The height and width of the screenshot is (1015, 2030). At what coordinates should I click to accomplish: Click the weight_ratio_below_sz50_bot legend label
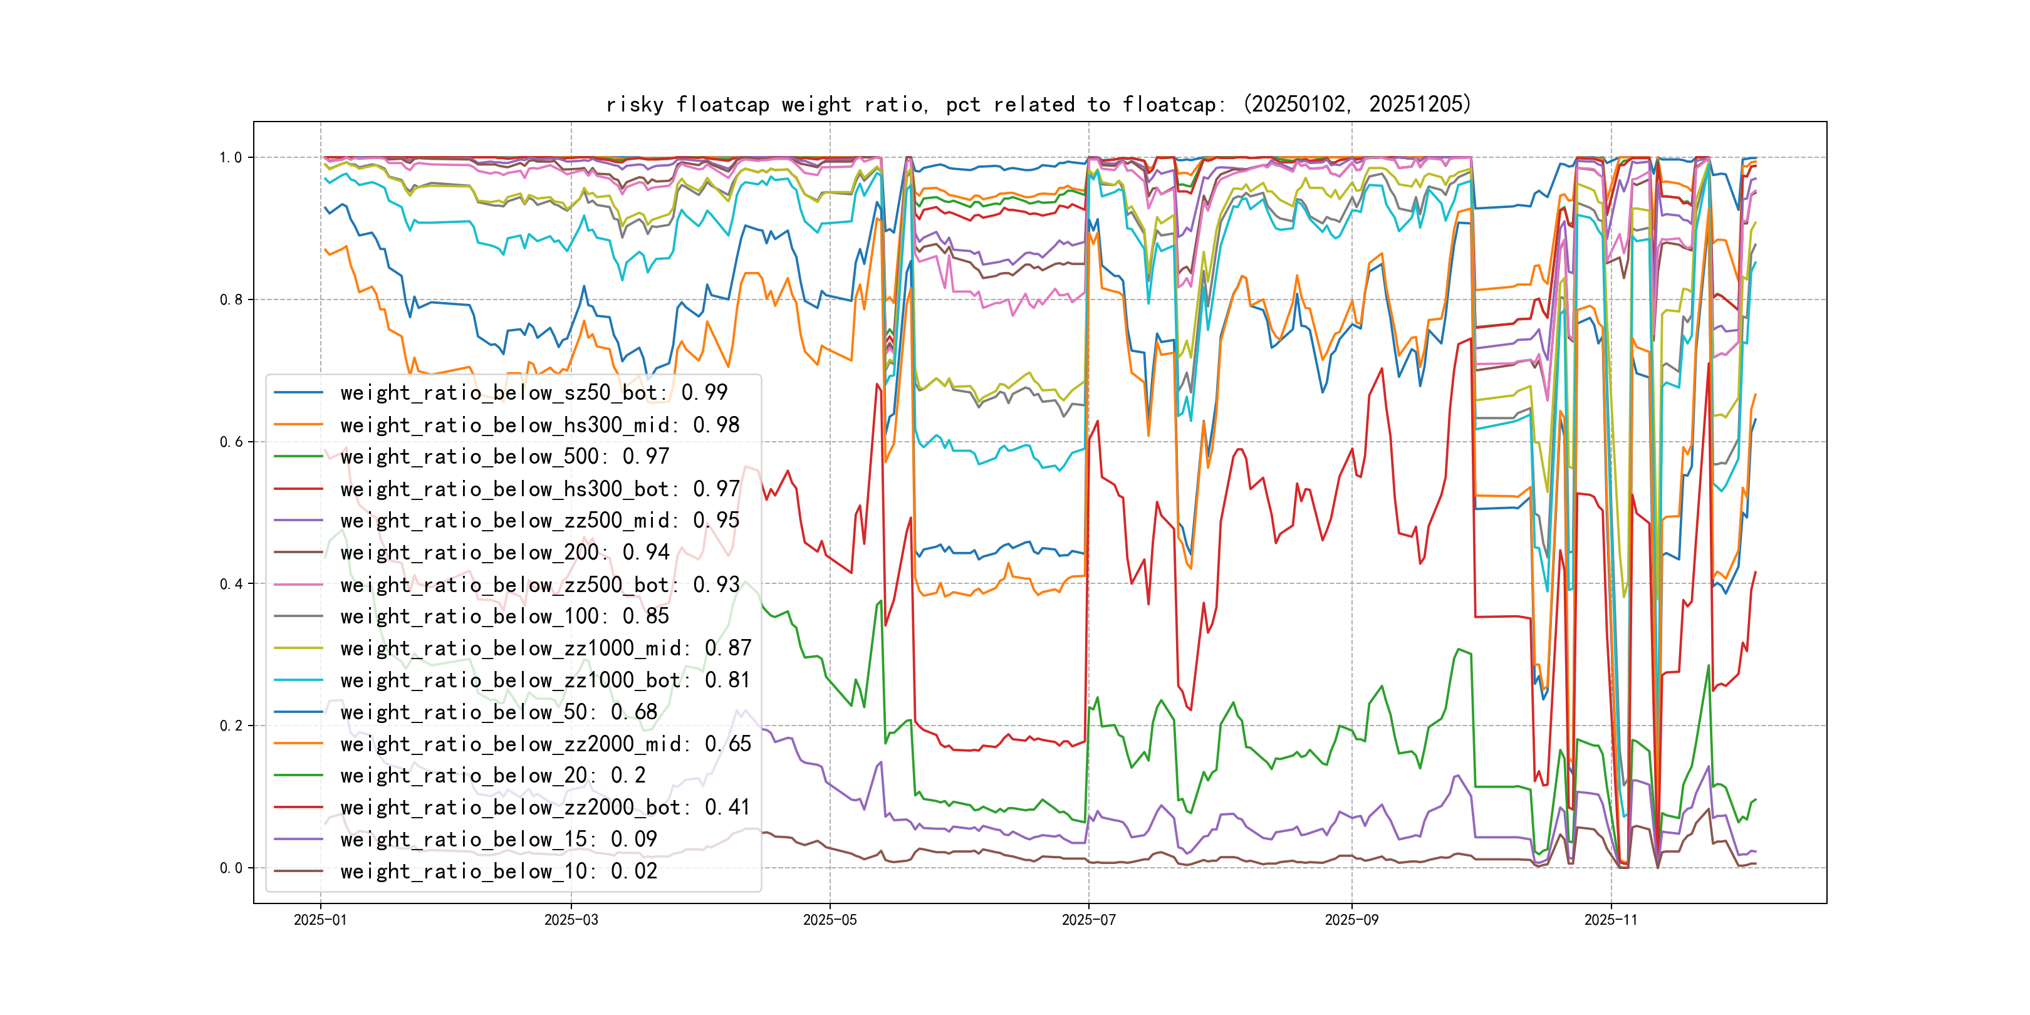click(534, 392)
